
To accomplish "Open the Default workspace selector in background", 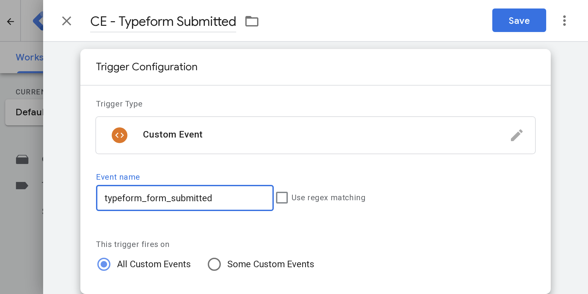I will pyautogui.click(x=24, y=112).
